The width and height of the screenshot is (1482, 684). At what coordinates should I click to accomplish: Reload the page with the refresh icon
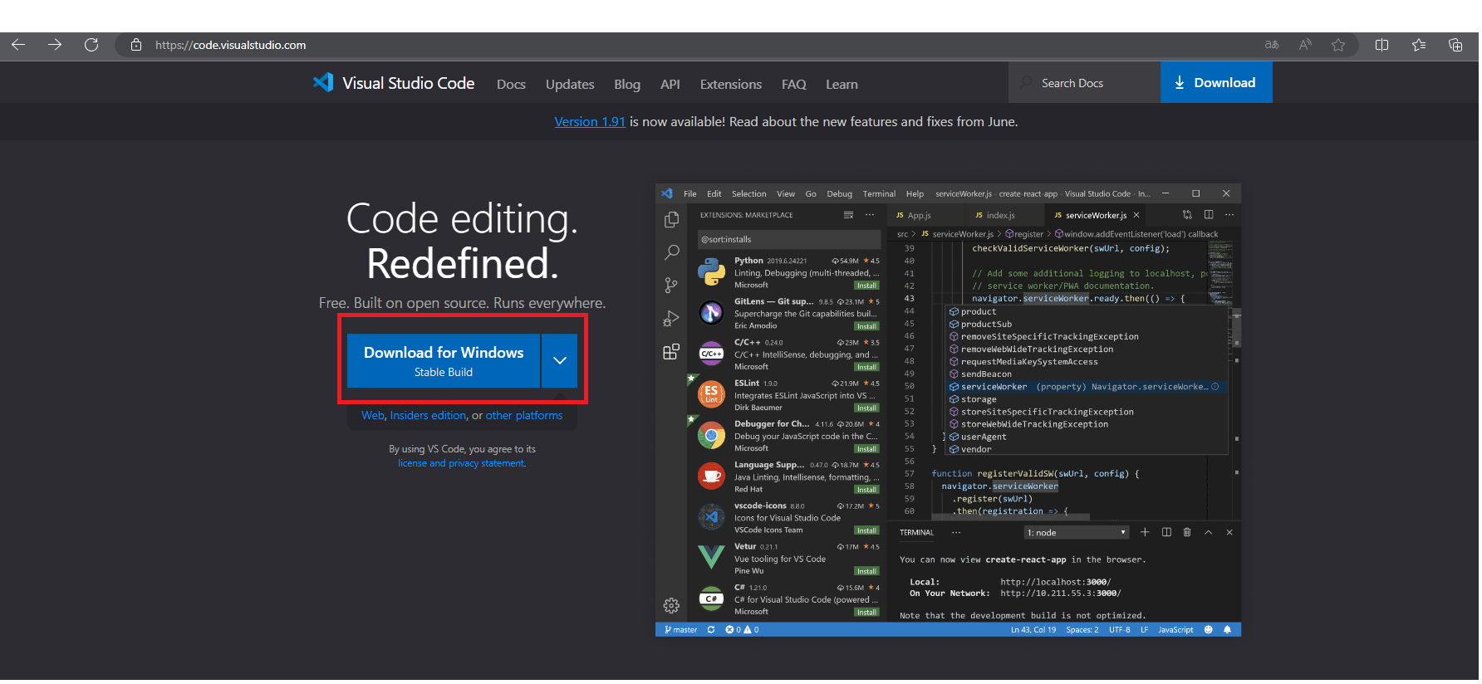(91, 45)
